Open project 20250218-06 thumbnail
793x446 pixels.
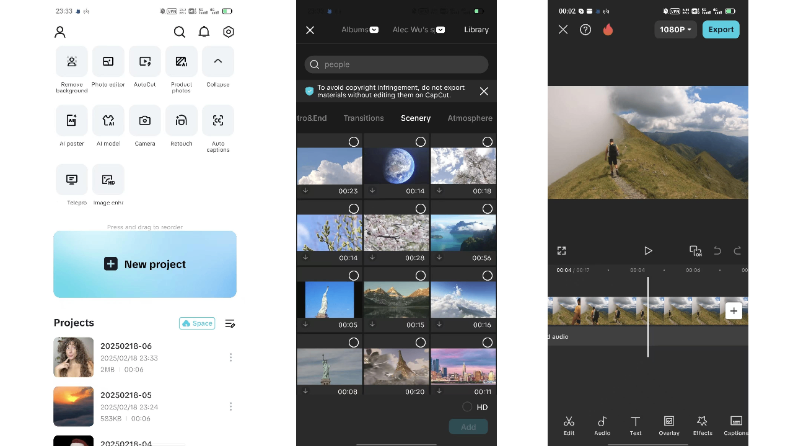pyautogui.click(x=74, y=357)
